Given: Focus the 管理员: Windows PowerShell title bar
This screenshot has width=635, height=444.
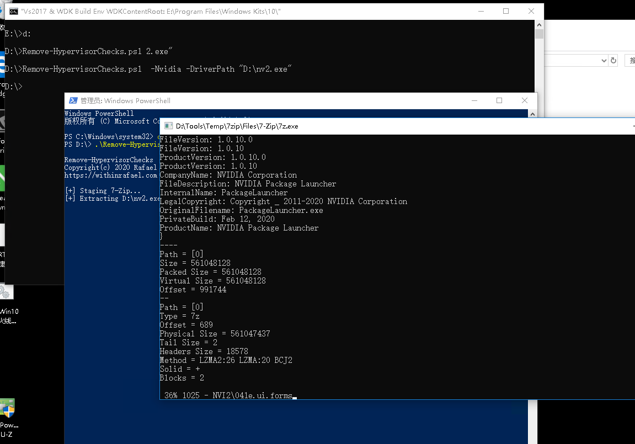Looking at the screenshot, I should [276, 100].
